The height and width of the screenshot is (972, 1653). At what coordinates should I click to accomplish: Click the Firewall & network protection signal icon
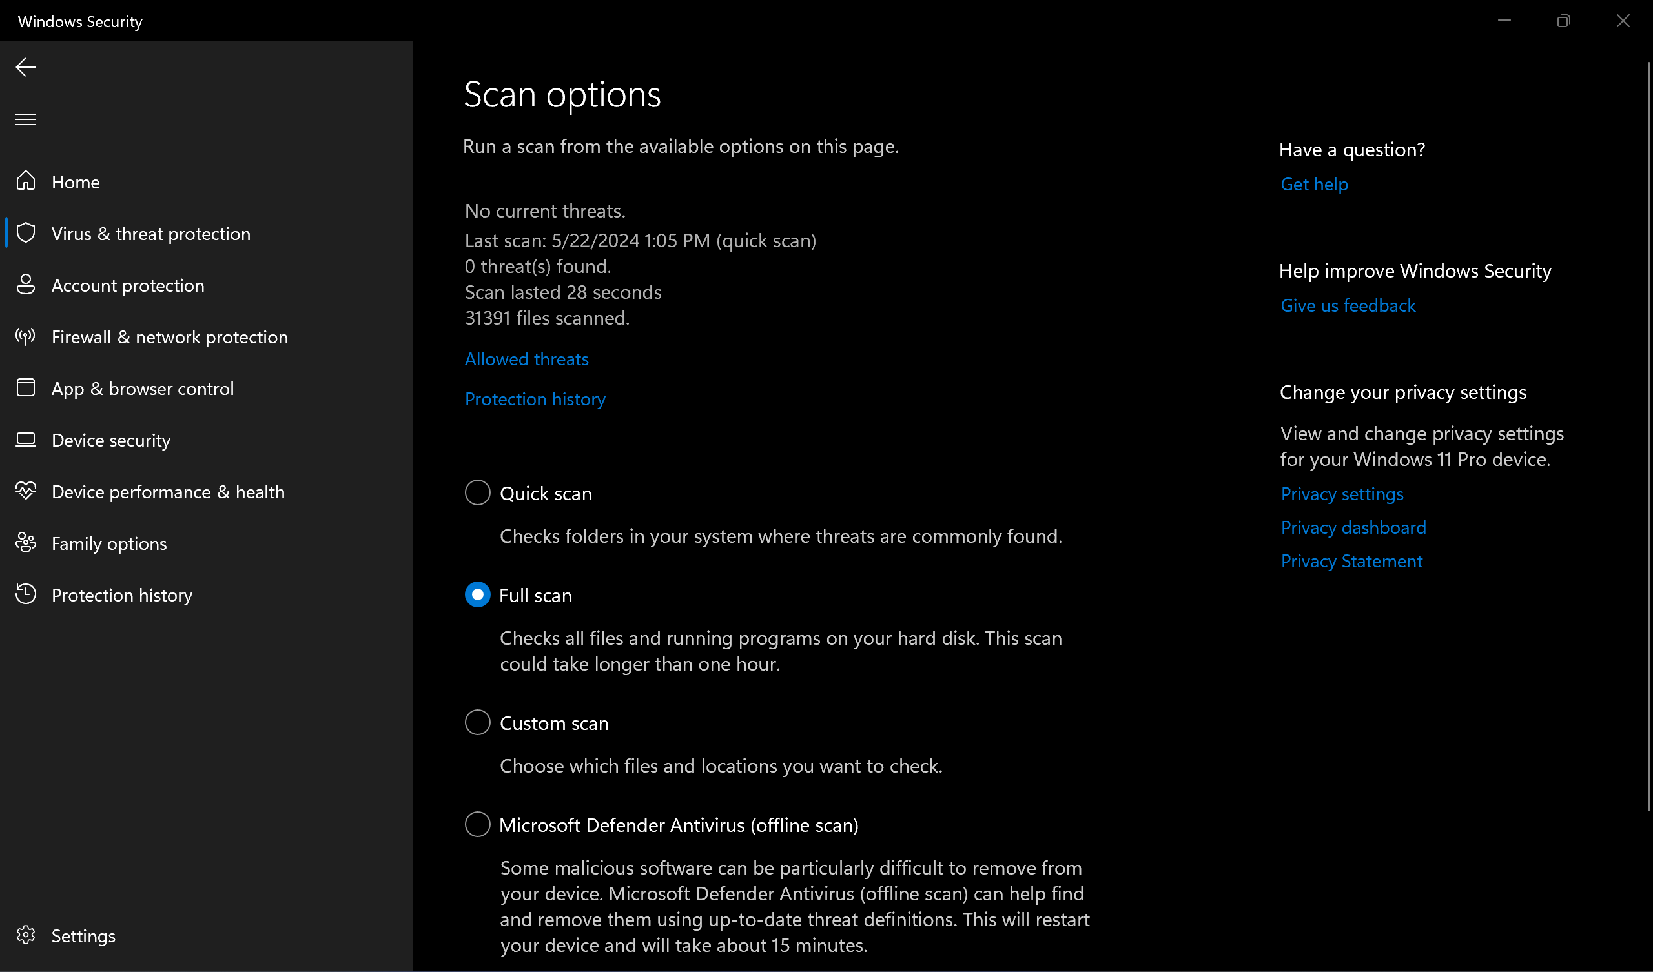[26, 336]
